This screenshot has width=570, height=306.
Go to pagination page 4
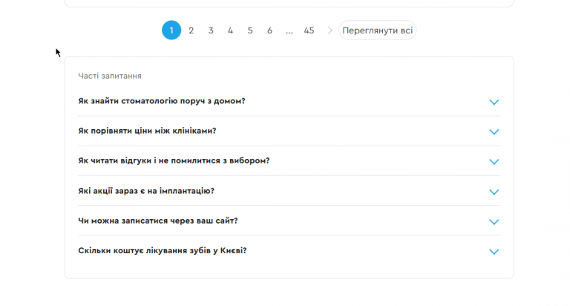click(231, 30)
